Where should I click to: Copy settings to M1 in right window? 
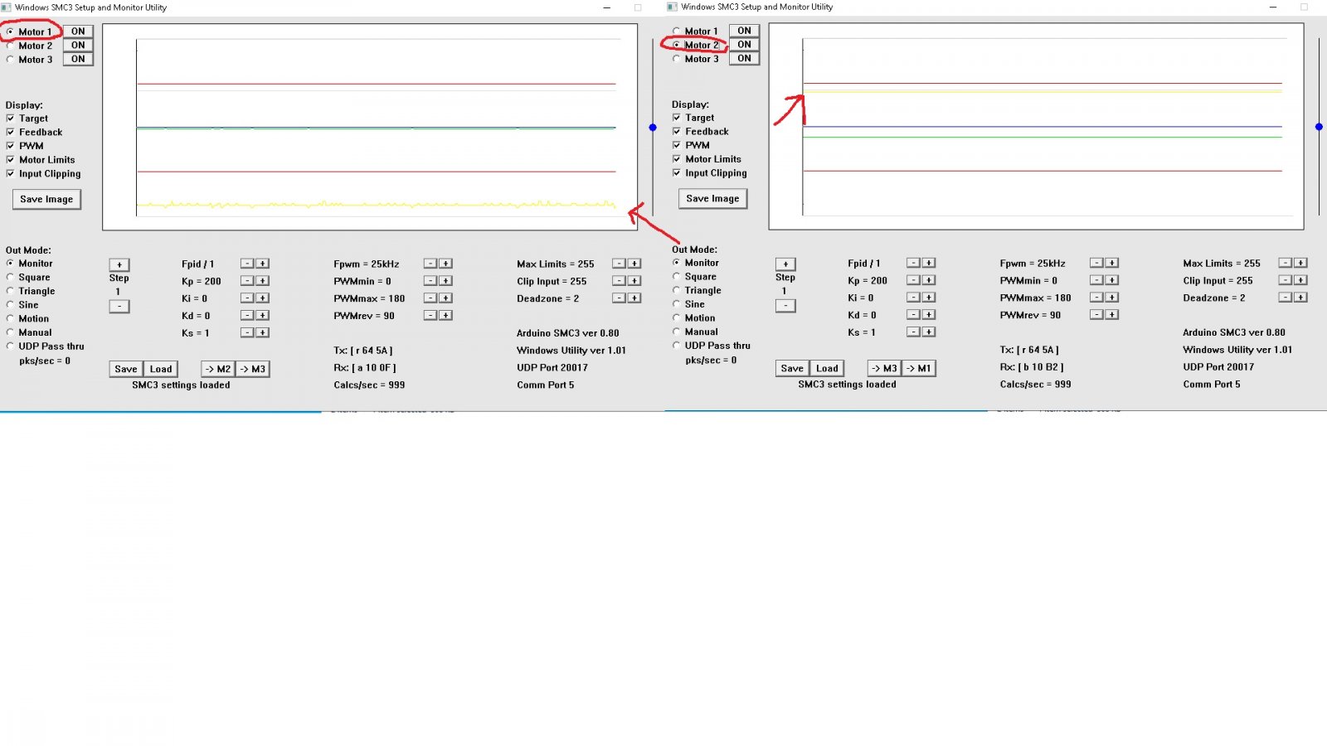pyautogui.click(x=919, y=369)
